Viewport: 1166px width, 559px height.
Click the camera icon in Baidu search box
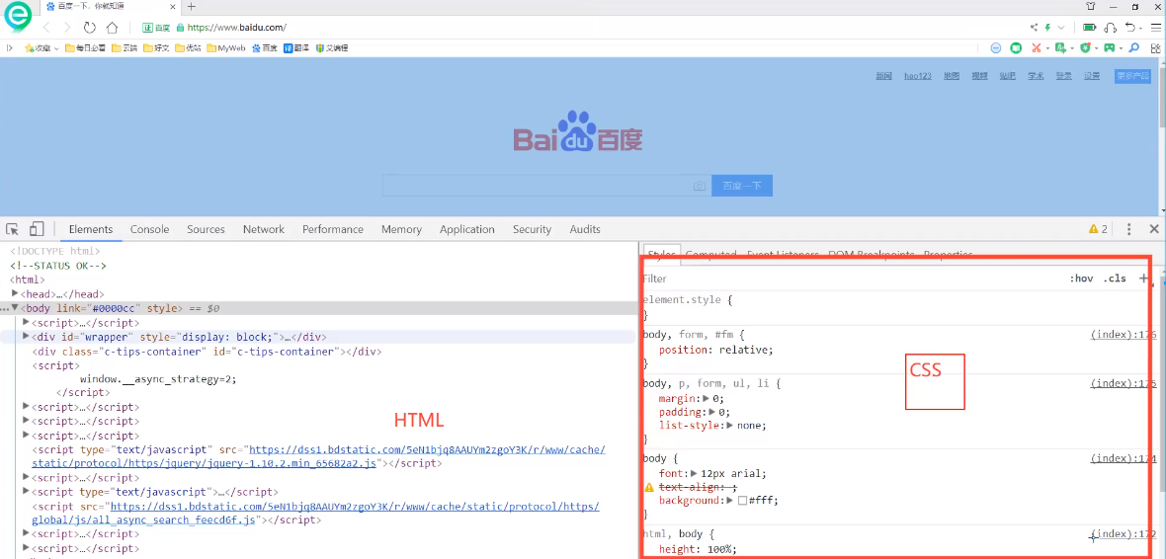(699, 186)
